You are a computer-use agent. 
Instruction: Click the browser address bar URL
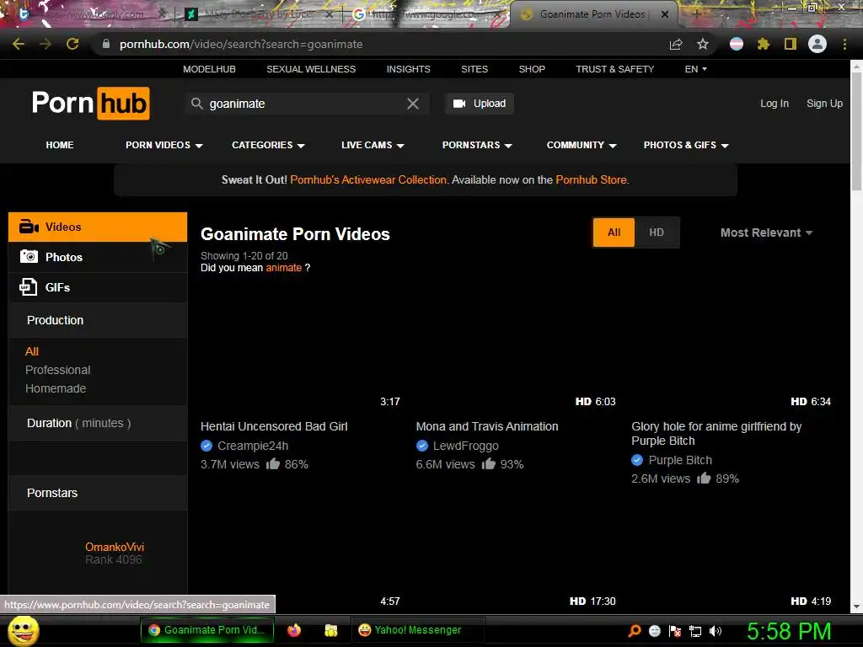point(241,44)
